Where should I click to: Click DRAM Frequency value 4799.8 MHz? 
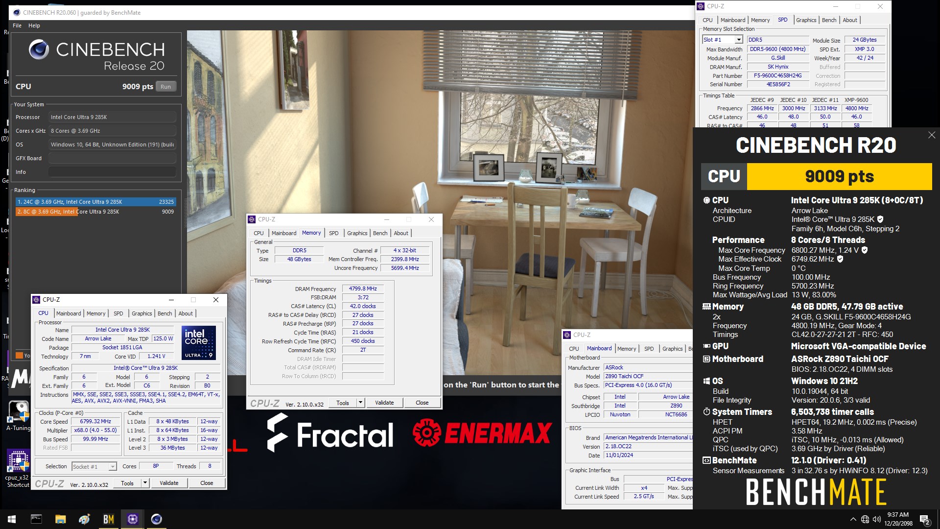click(x=363, y=289)
